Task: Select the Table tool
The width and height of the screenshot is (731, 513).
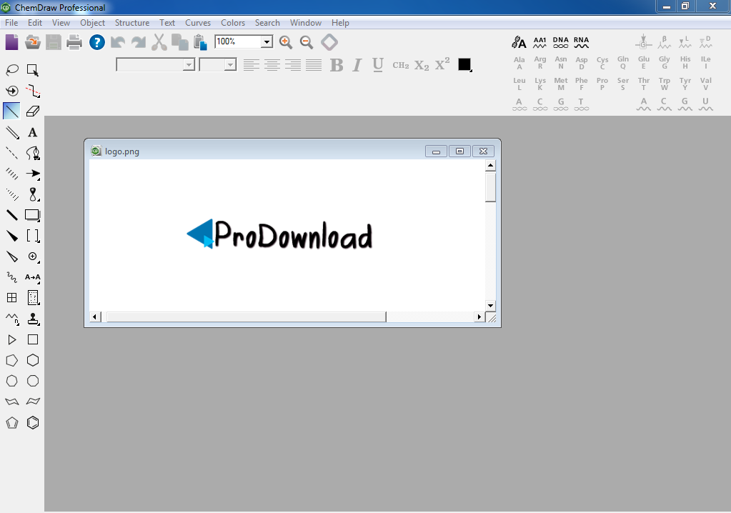Action: 11,297
